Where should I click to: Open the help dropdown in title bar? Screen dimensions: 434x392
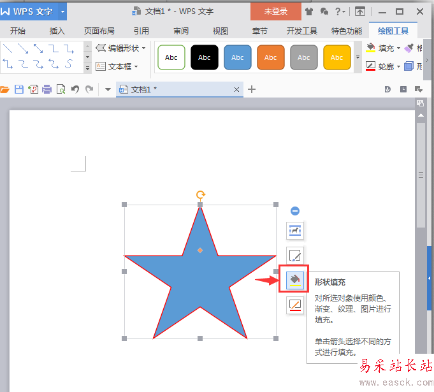point(340,11)
